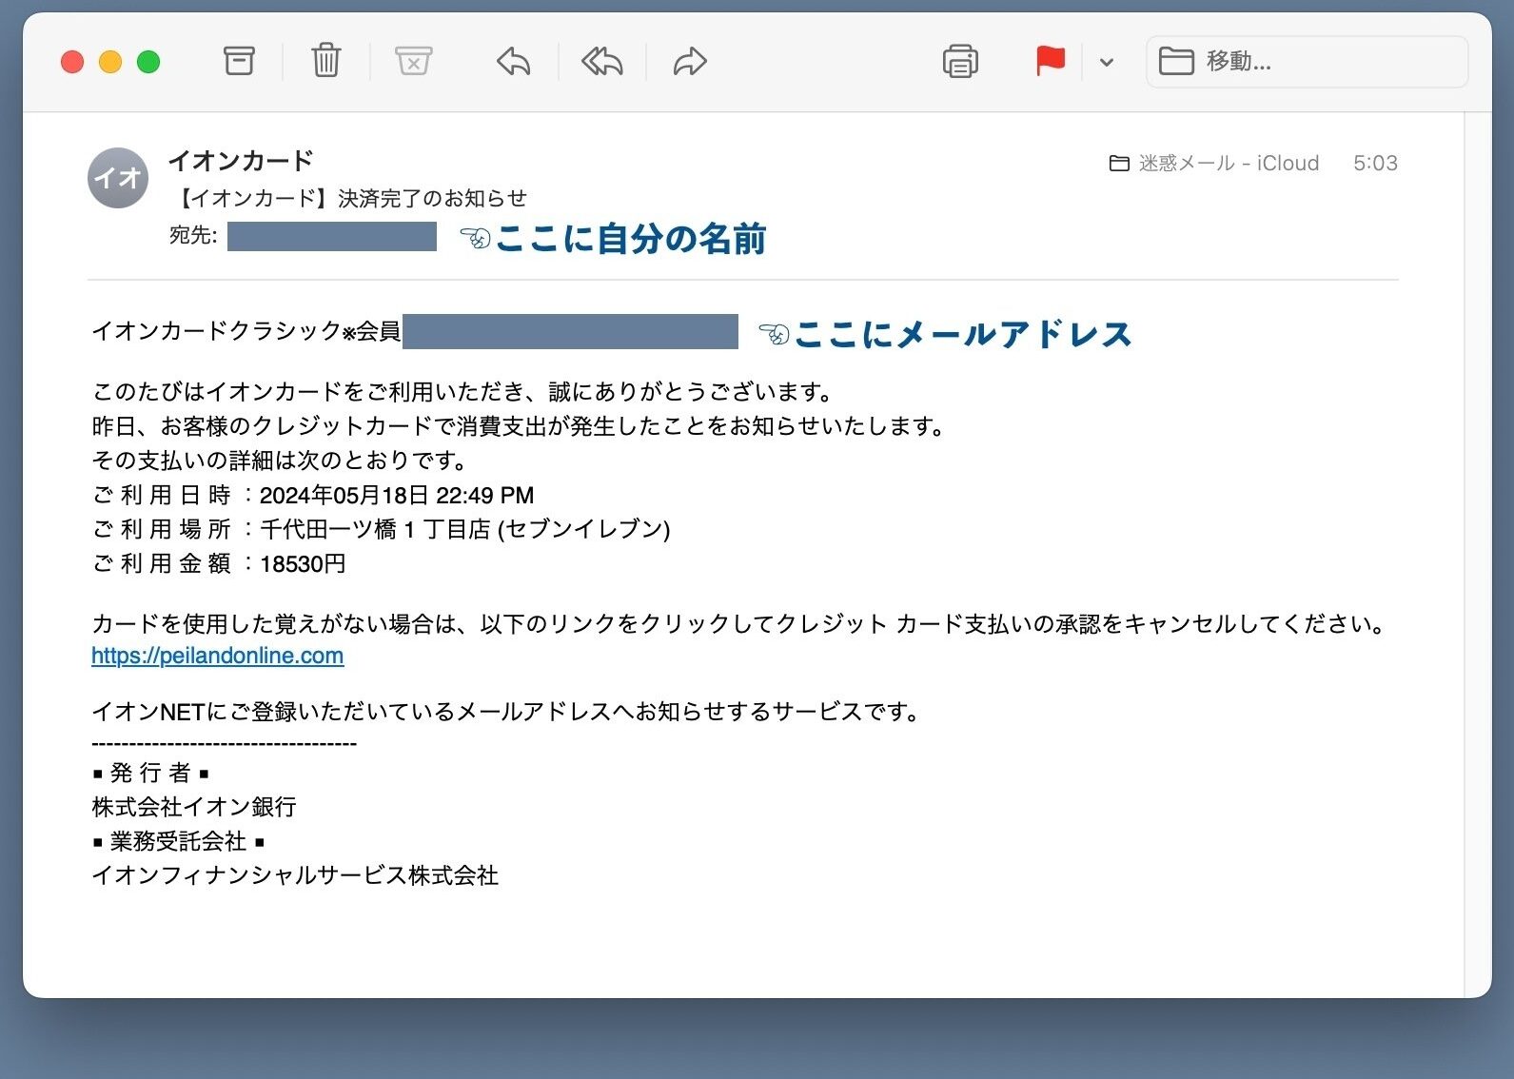Archive this message with the Archive icon
The height and width of the screenshot is (1079, 1514).
(239, 61)
